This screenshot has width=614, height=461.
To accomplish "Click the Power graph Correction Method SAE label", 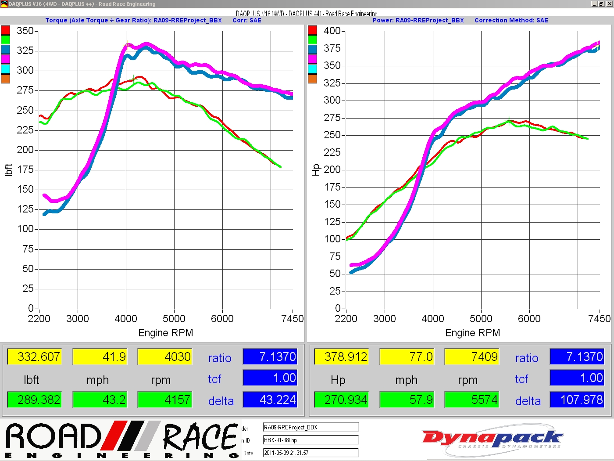I will (511, 20).
